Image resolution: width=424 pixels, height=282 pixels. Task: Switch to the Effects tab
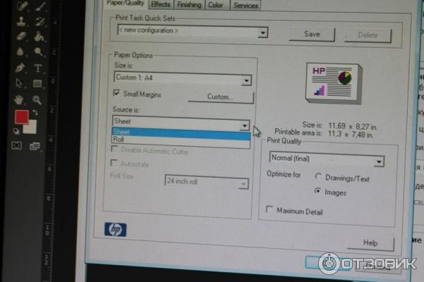(x=160, y=4)
